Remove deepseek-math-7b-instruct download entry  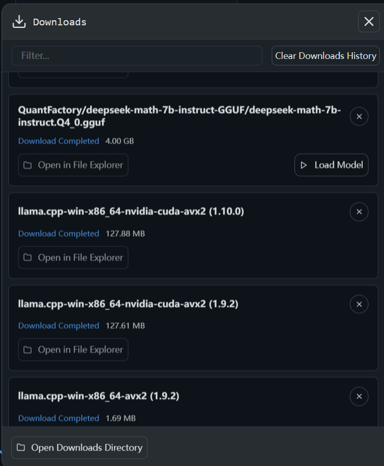pos(359,116)
